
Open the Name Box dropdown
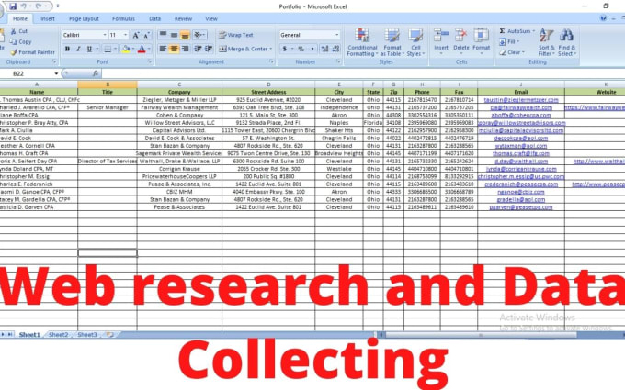click(56, 73)
